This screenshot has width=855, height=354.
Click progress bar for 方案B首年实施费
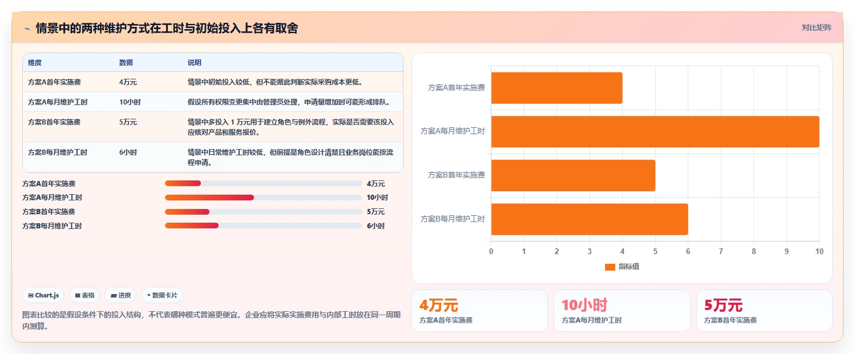click(263, 212)
